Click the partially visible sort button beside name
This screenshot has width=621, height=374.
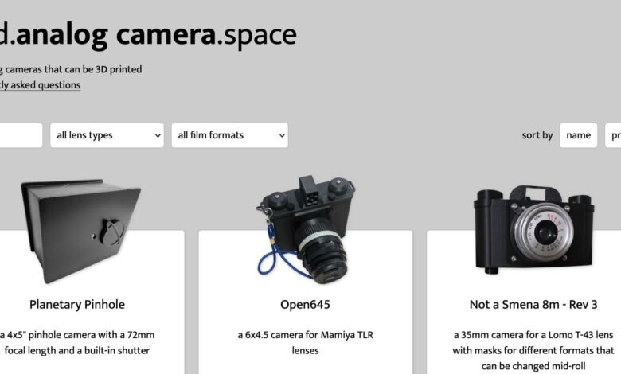613,135
